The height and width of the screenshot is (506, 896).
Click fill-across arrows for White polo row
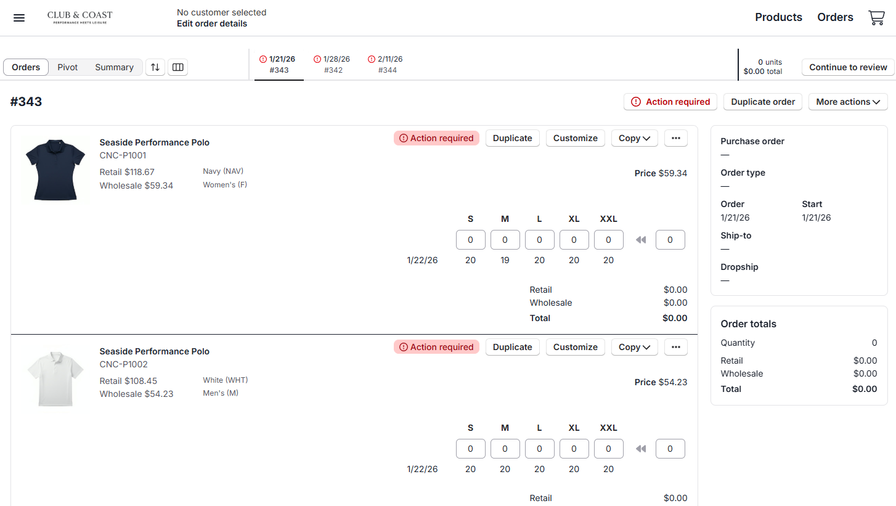(641, 449)
